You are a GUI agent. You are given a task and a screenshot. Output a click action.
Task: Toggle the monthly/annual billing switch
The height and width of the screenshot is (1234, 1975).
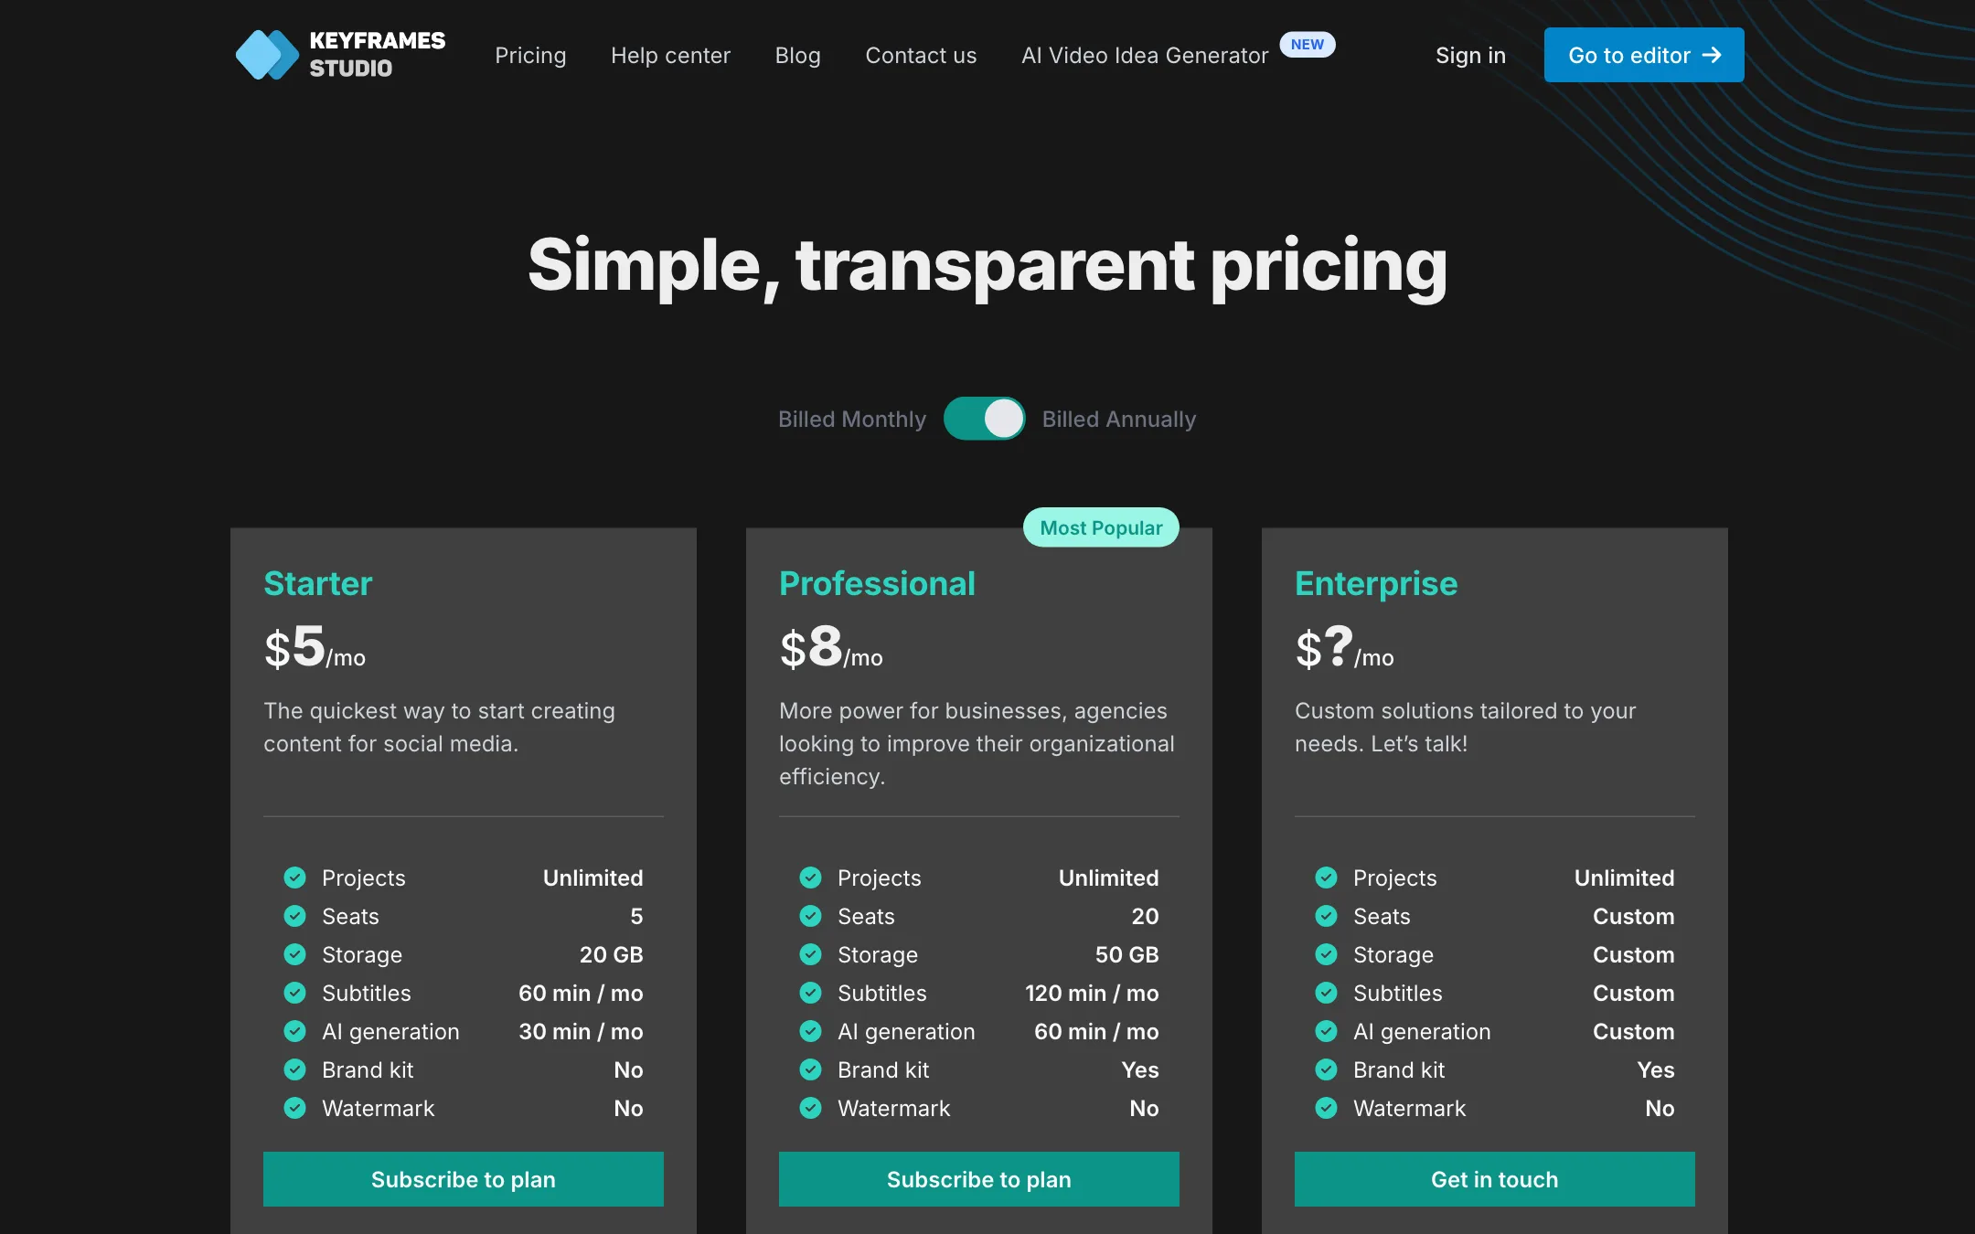(x=984, y=419)
